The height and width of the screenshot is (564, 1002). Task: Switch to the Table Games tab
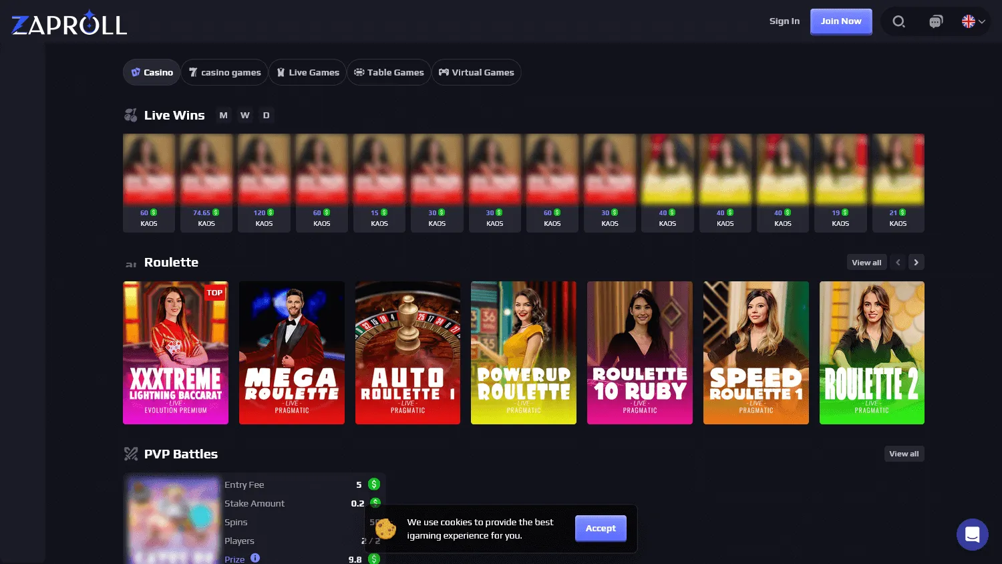pos(389,72)
